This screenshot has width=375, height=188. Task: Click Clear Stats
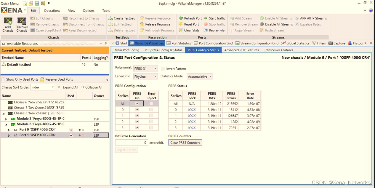[189, 30]
